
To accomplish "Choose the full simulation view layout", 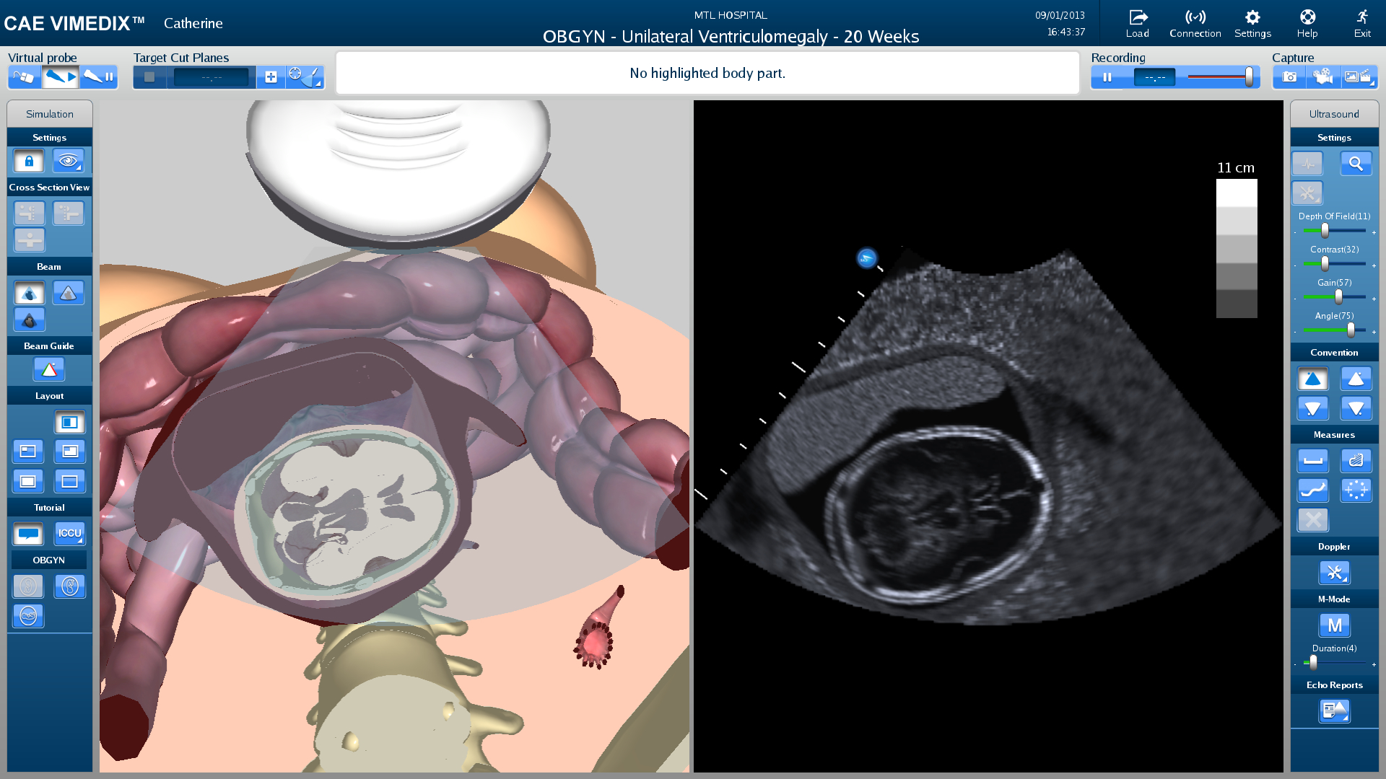I will (x=28, y=481).
